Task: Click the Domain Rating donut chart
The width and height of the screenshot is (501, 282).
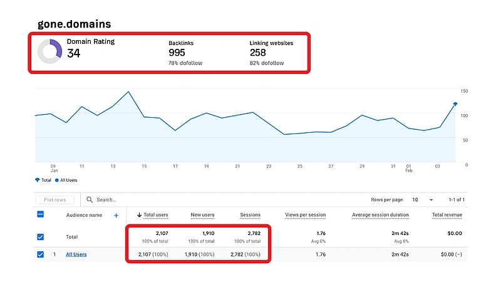Action: pos(50,51)
